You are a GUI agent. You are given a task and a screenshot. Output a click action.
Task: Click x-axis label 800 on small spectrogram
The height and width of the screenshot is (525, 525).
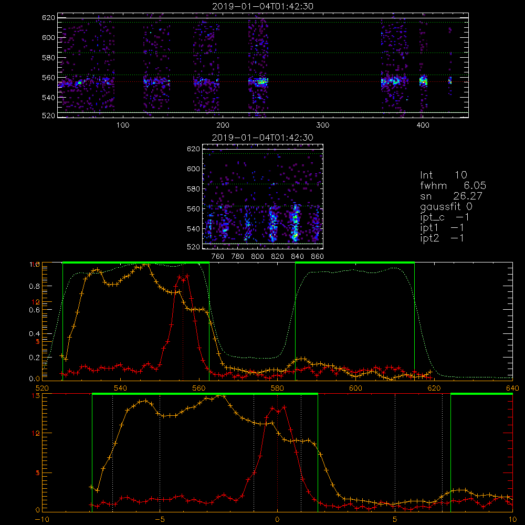coord(257,257)
